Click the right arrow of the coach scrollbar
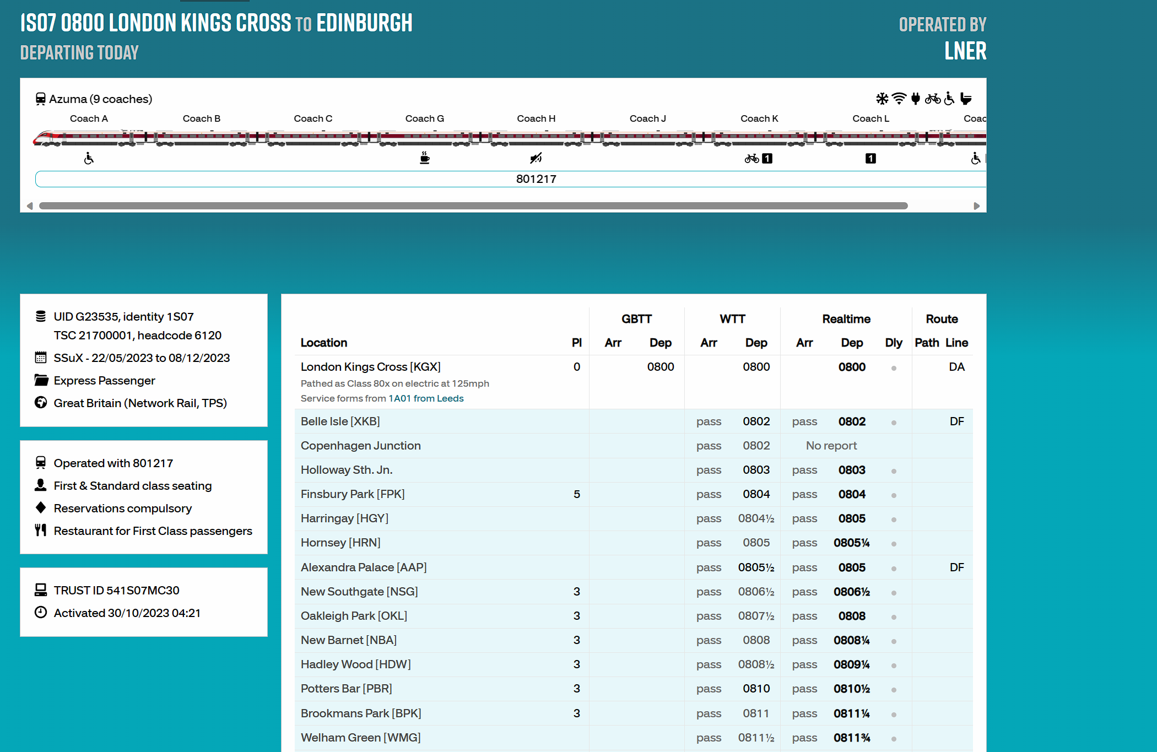Viewport: 1157px width, 752px height. pyautogui.click(x=977, y=206)
